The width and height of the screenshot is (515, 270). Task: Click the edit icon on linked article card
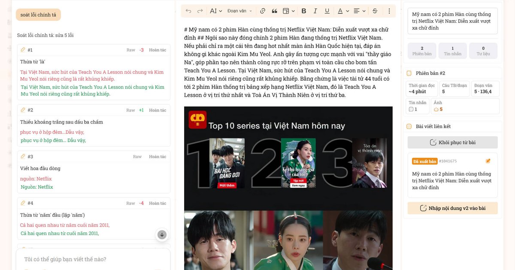coord(488,161)
